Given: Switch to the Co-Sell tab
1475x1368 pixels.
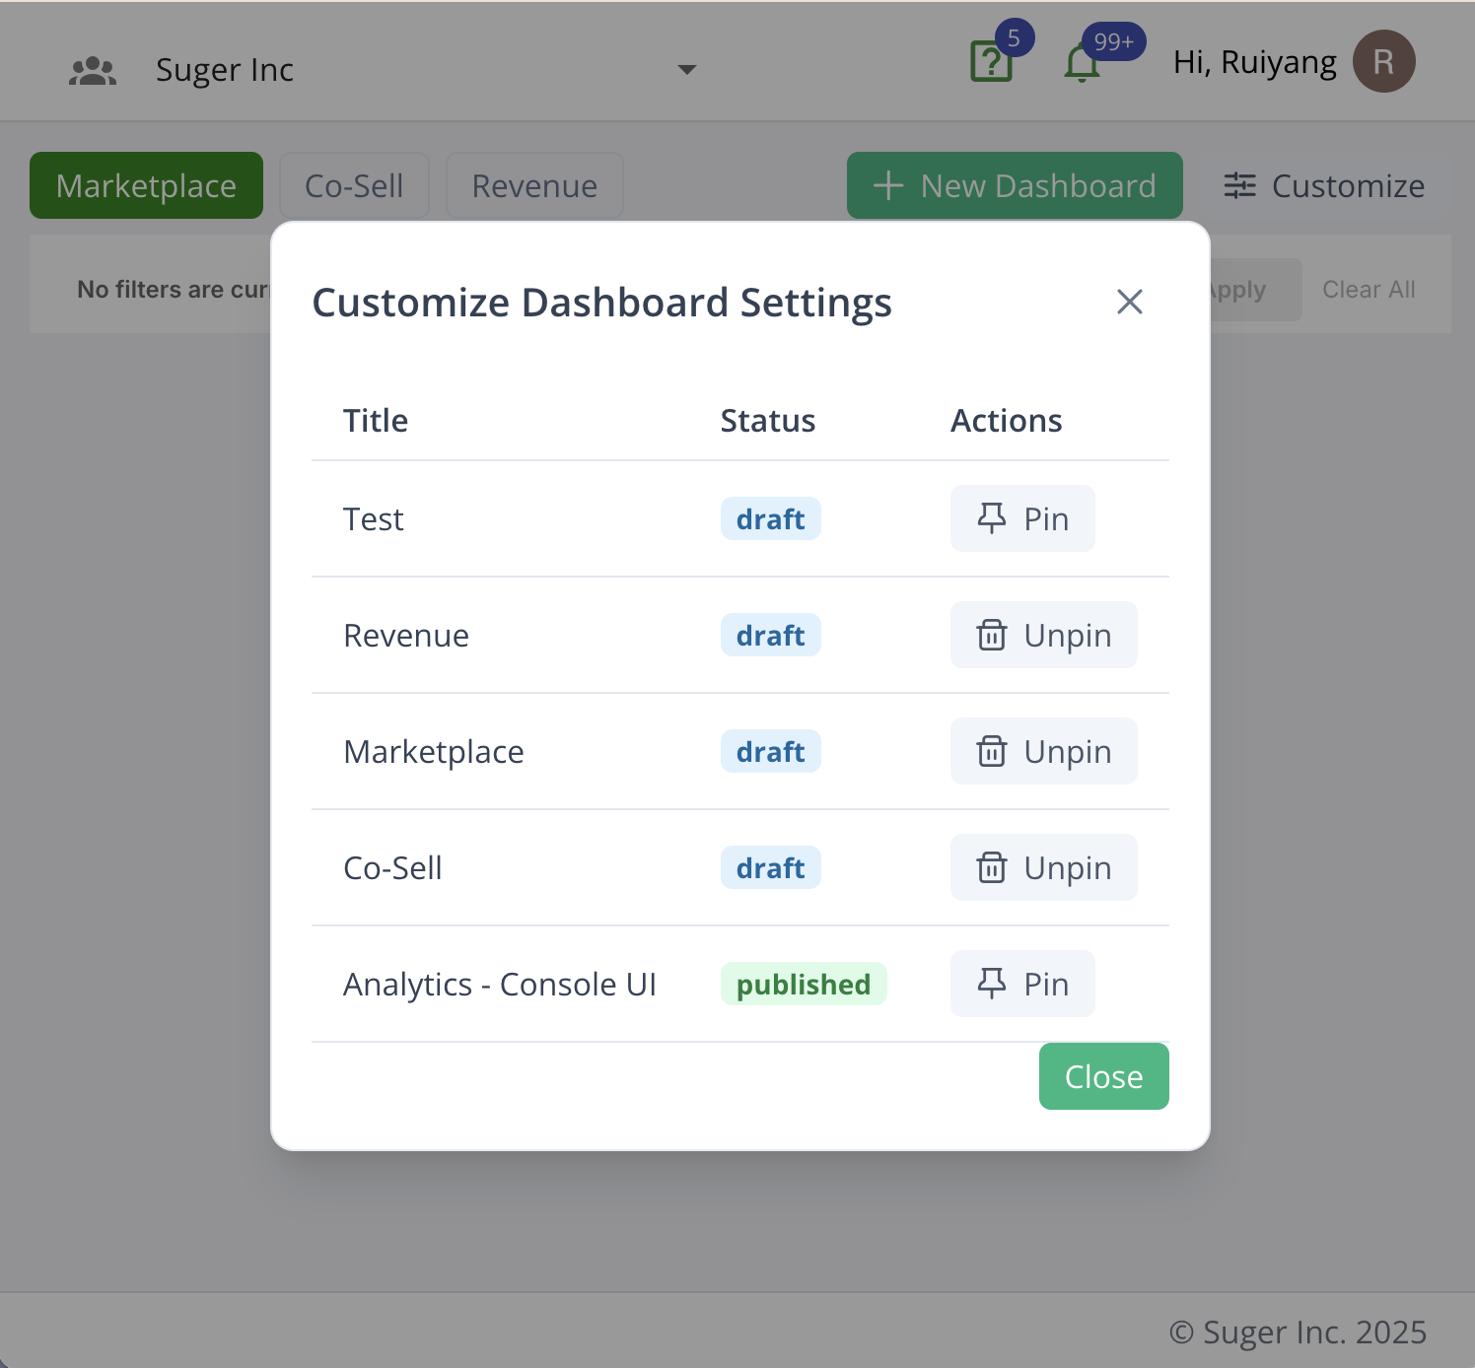Looking at the screenshot, I should click(x=354, y=185).
